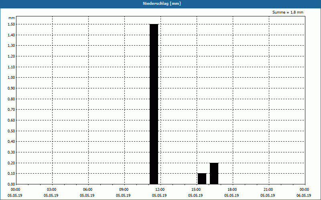Click the 'mm' unit label on y-axis
Image resolution: width=321 pixels, height=200 pixels.
click(x=12, y=18)
